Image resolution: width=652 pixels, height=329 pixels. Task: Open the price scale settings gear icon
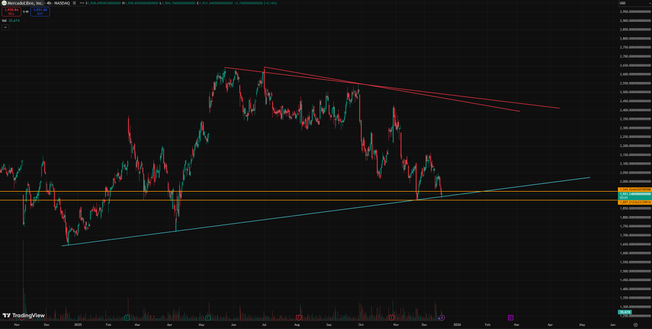coord(635,325)
